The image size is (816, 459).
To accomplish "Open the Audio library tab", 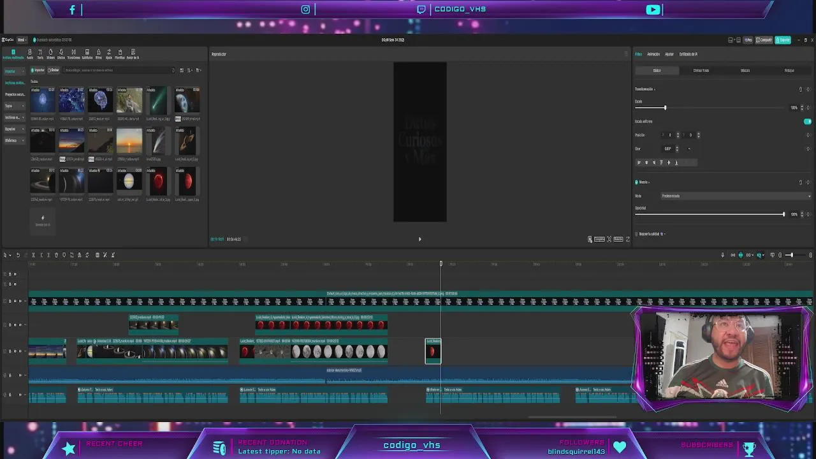I will coord(29,54).
